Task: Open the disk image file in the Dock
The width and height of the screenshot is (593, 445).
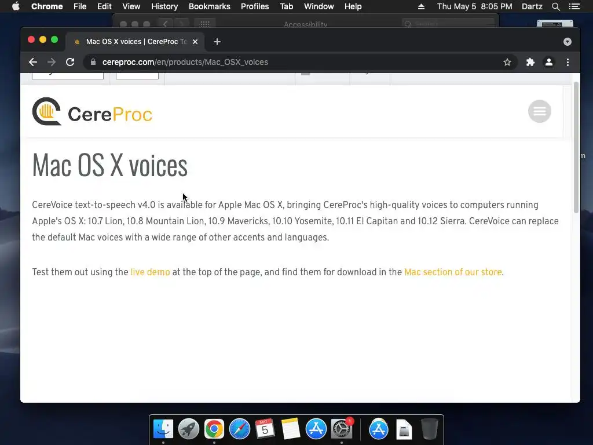Action: click(x=404, y=429)
